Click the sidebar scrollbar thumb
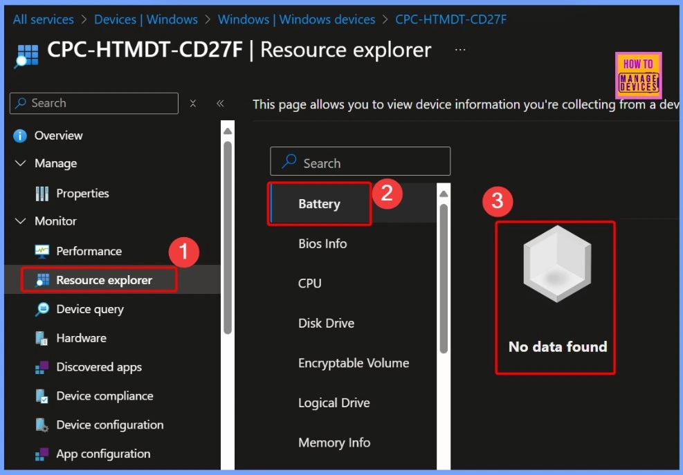 [x=228, y=237]
